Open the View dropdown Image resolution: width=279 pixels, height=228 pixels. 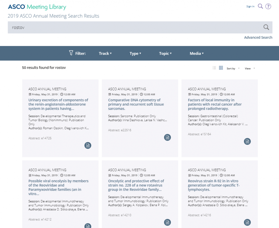(250, 68)
